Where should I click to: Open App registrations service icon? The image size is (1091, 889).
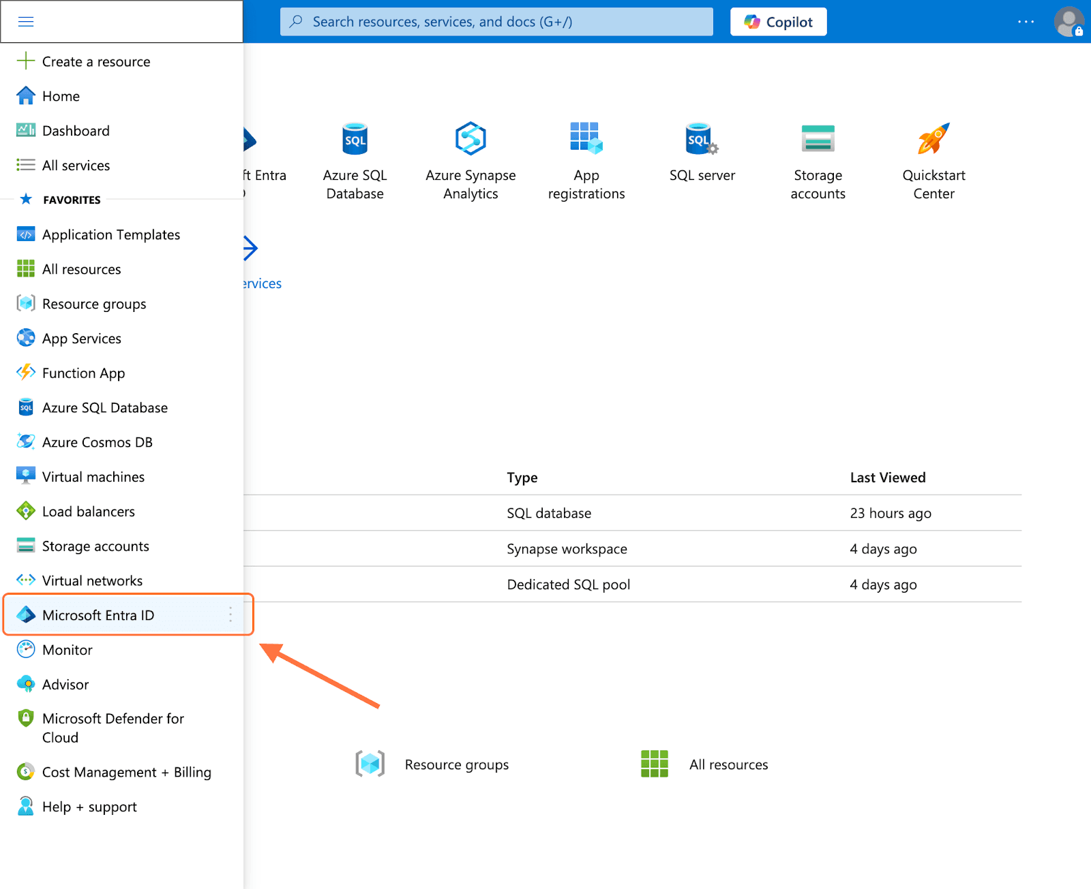coord(586,139)
